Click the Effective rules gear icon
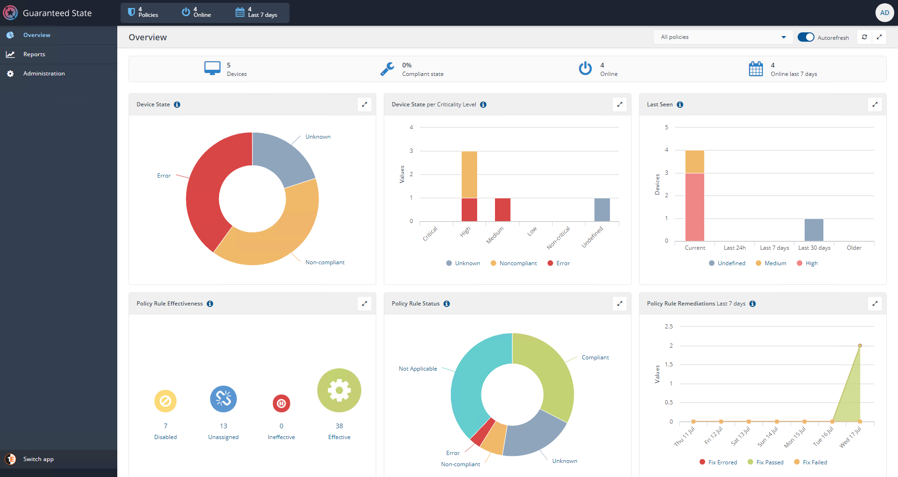898x477 pixels. [x=339, y=390]
